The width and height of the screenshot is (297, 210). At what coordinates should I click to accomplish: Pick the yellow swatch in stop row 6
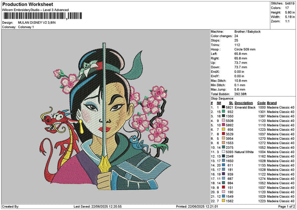pyautogui.click(x=223, y=130)
